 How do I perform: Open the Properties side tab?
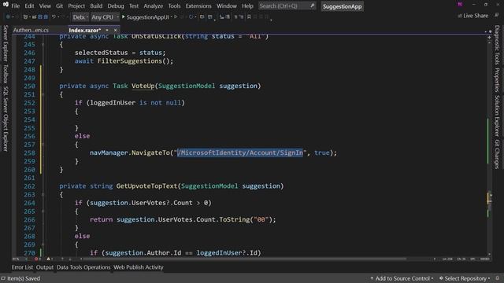pyautogui.click(x=497, y=80)
